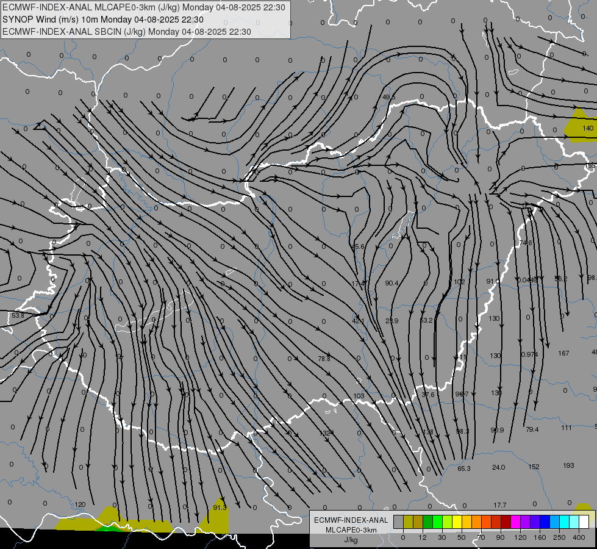Click the gray swatch in the legend
This screenshot has width=597, height=549.
[x=398, y=522]
